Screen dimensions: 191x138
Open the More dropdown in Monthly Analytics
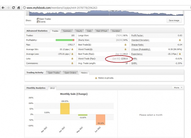[x=178, y=88]
